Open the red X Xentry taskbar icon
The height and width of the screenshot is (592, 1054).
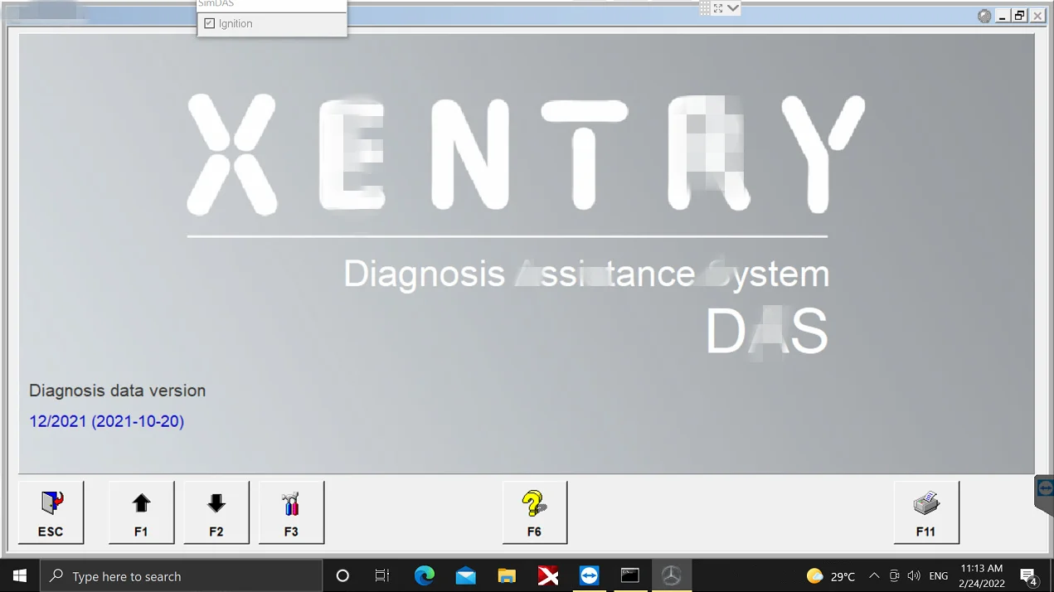pos(548,575)
